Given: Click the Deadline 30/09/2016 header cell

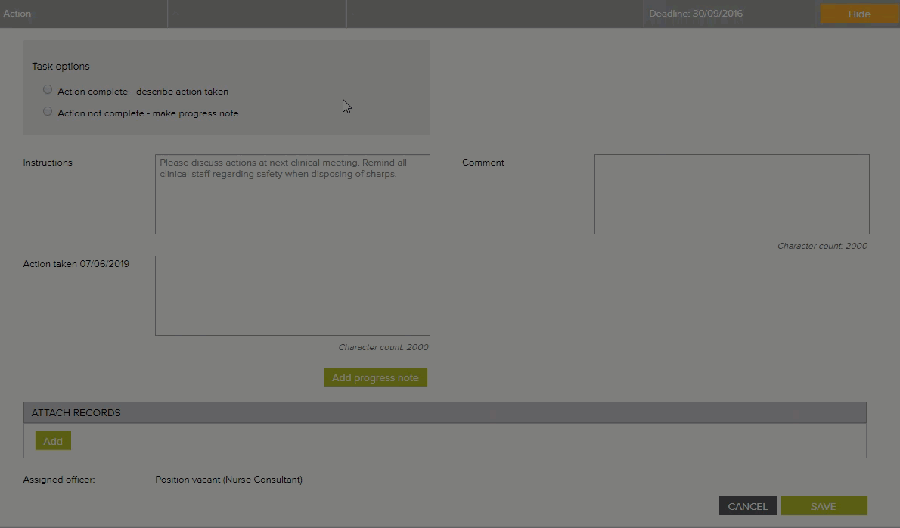Looking at the screenshot, I should point(695,14).
